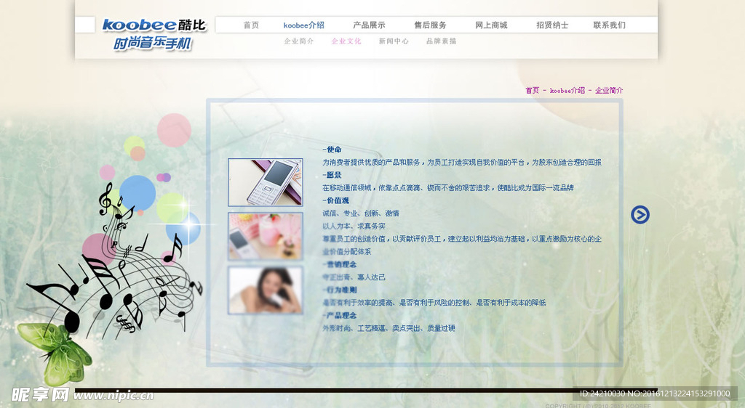The height and width of the screenshot is (408, 745).
Task: Open the 新闻中心 sub-menu tab
Action: click(x=394, y=41)
